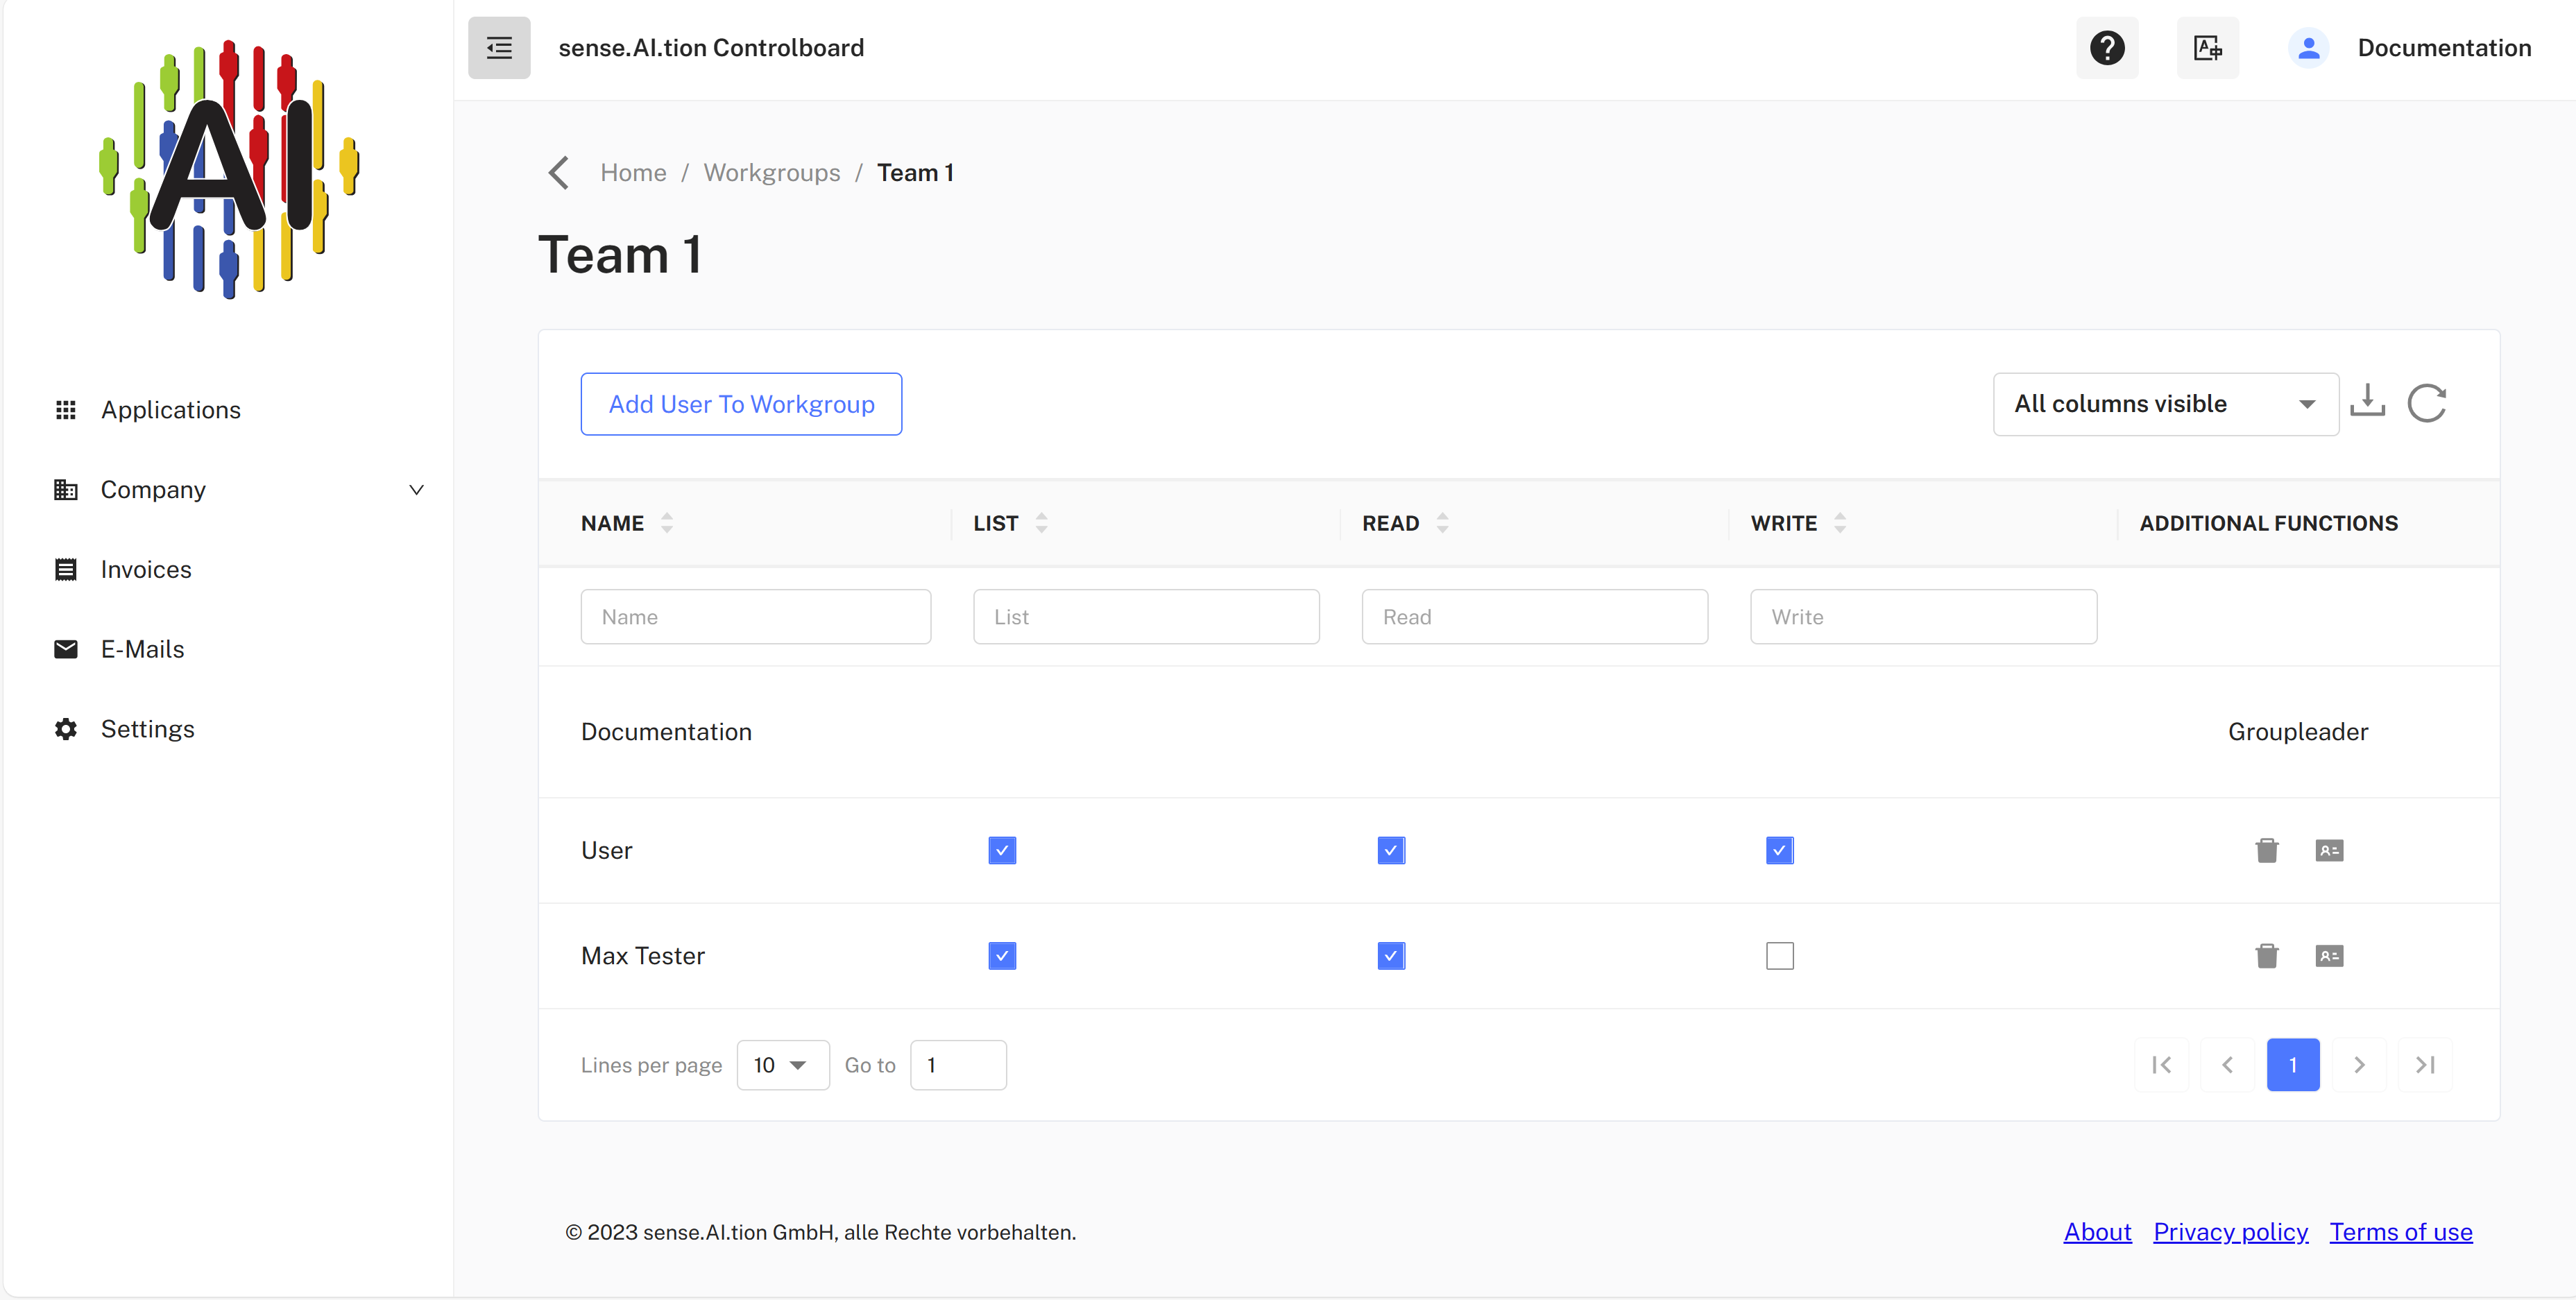Uncheck Write permission for User
Image resolution: width=2576 pixels, height=1300 pixels.
[1779, 850]
